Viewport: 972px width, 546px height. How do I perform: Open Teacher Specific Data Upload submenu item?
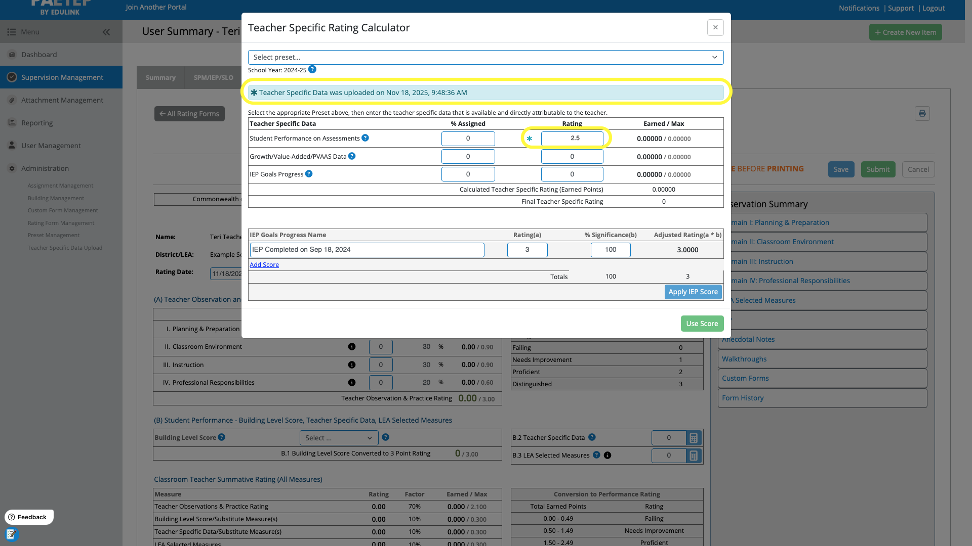65,248
